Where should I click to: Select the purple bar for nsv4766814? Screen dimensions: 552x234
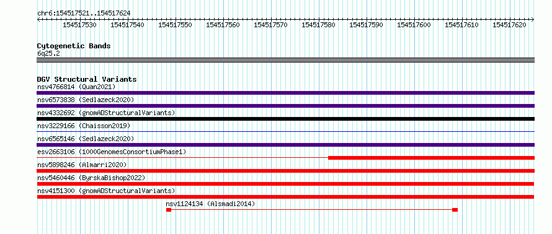[285, 93]
